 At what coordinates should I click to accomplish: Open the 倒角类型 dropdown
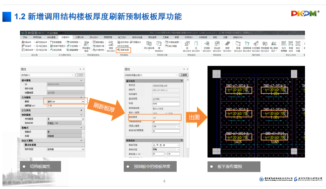166,149
